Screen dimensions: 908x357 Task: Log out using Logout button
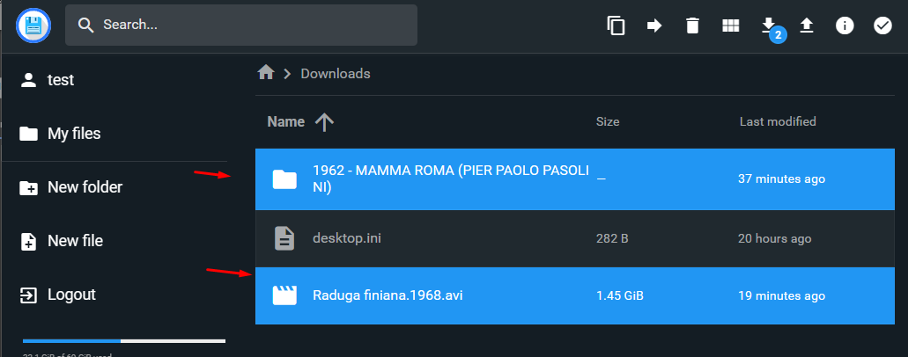[x=71, y=295]
